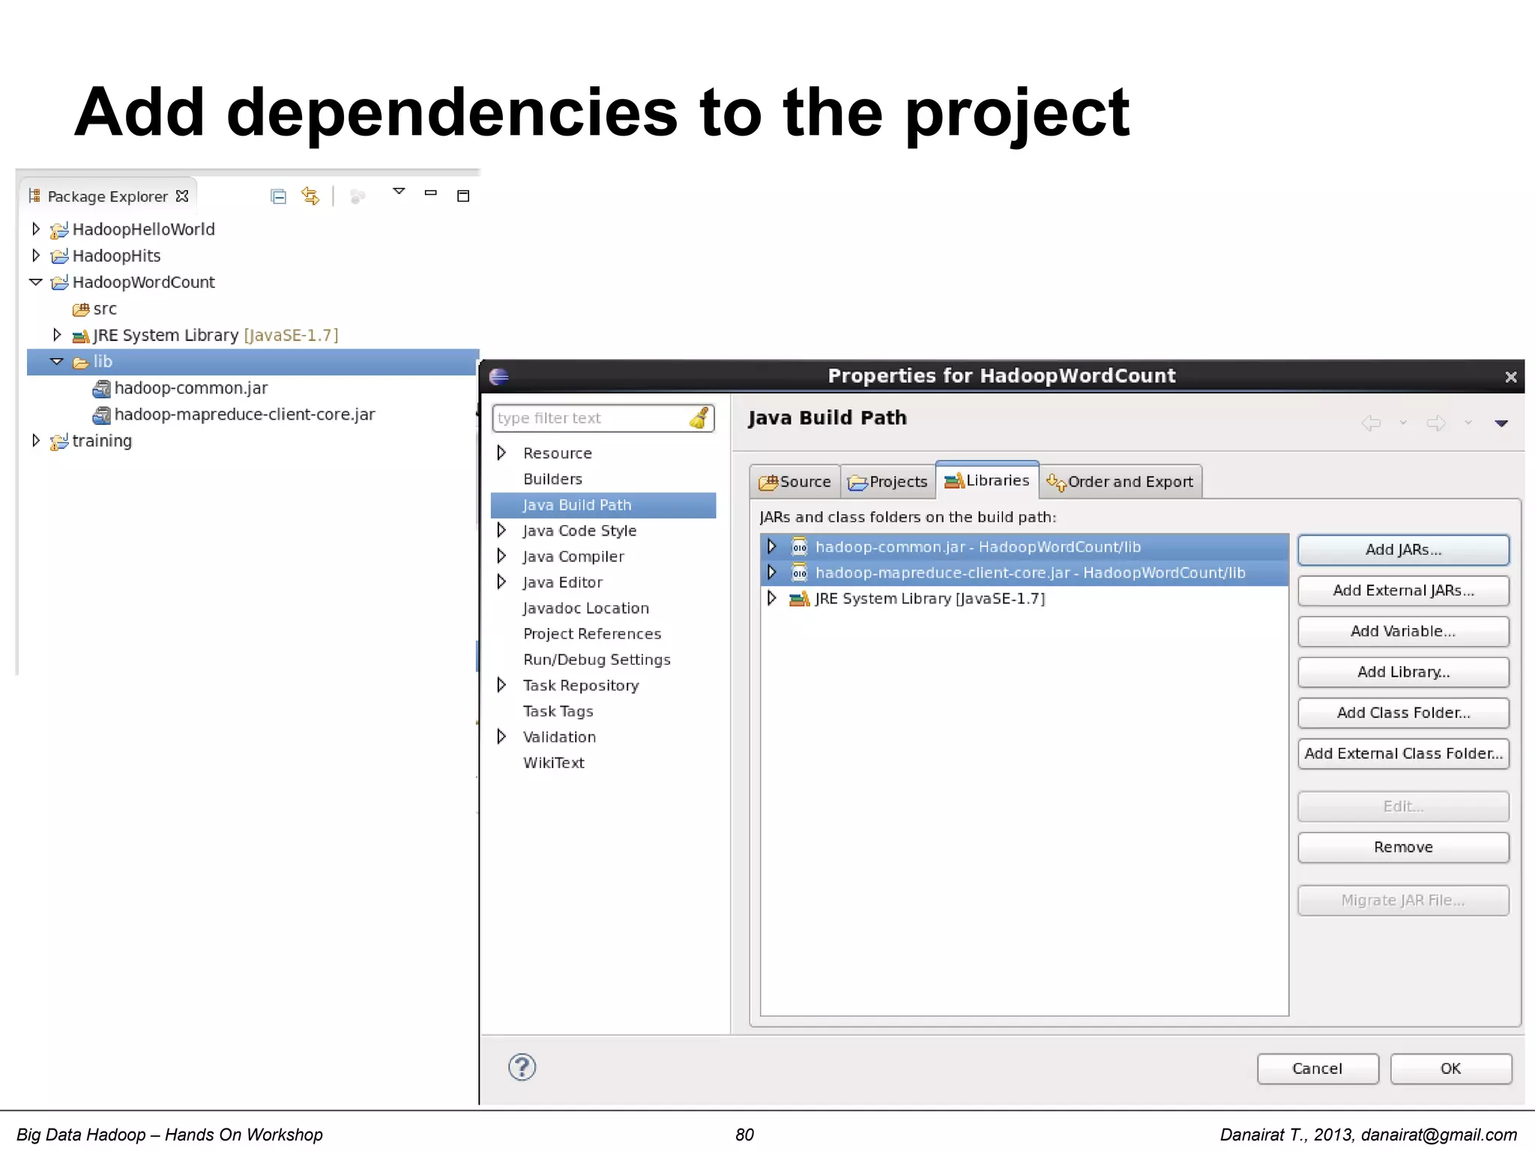The image size is (1535, 1151).
Task: Open Package Explorer view menu triangle
Action: click(x=399, y=192)
